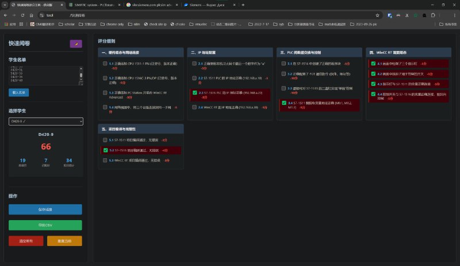
Task: Click the browser back arrow
Action: tap(6, 15)
